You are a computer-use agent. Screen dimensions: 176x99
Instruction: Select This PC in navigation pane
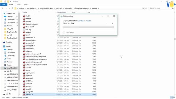(8, 46)
